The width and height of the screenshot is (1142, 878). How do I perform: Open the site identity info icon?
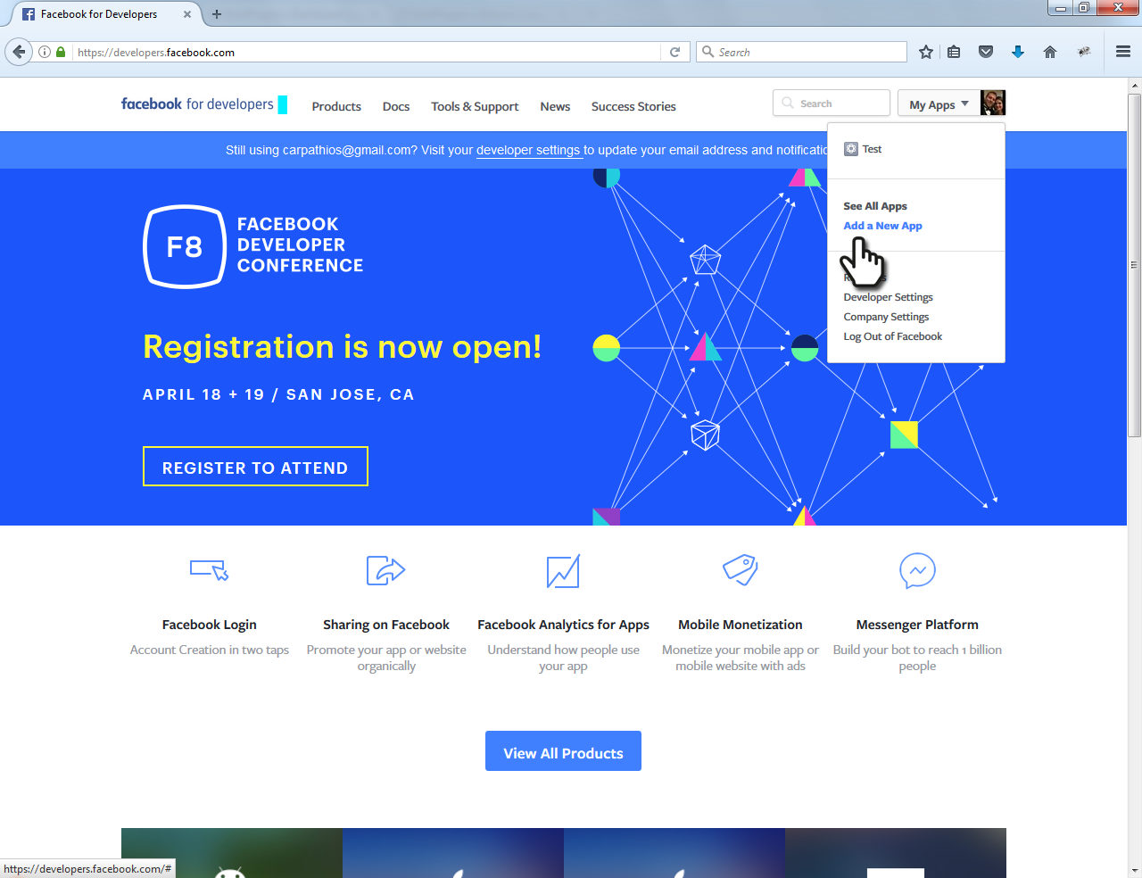pos(45,52)
